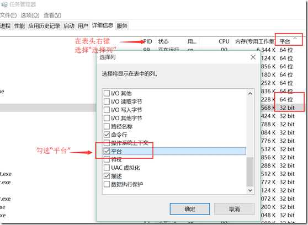Select the row showing 6,344 K
The image size is (308, 225).
coord(153,50)
